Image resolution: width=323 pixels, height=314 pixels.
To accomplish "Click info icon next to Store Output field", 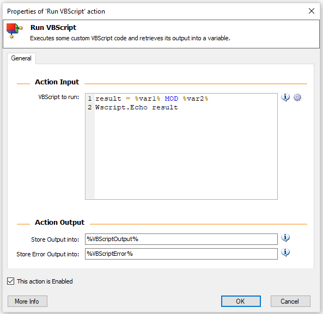I will tap(285, 238).
